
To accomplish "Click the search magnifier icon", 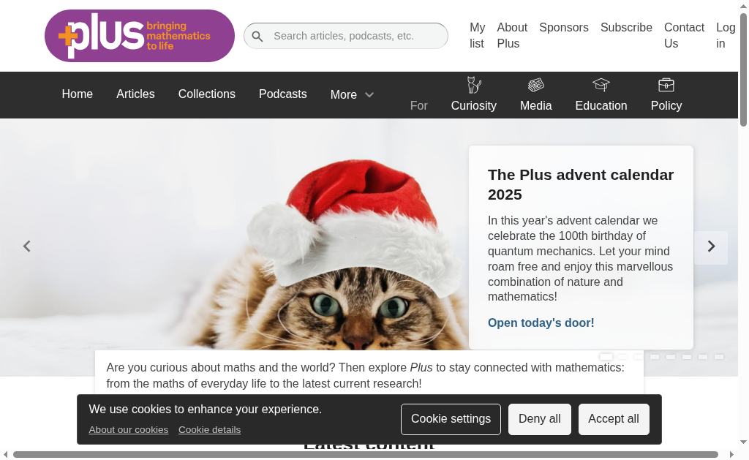I will tap(257, 37).
